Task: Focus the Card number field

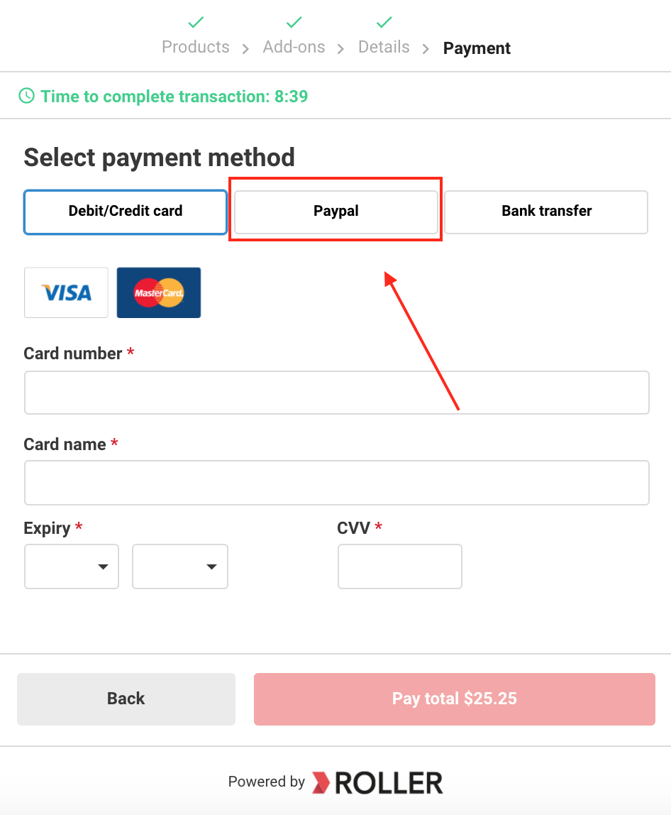Action: (336, 393)
